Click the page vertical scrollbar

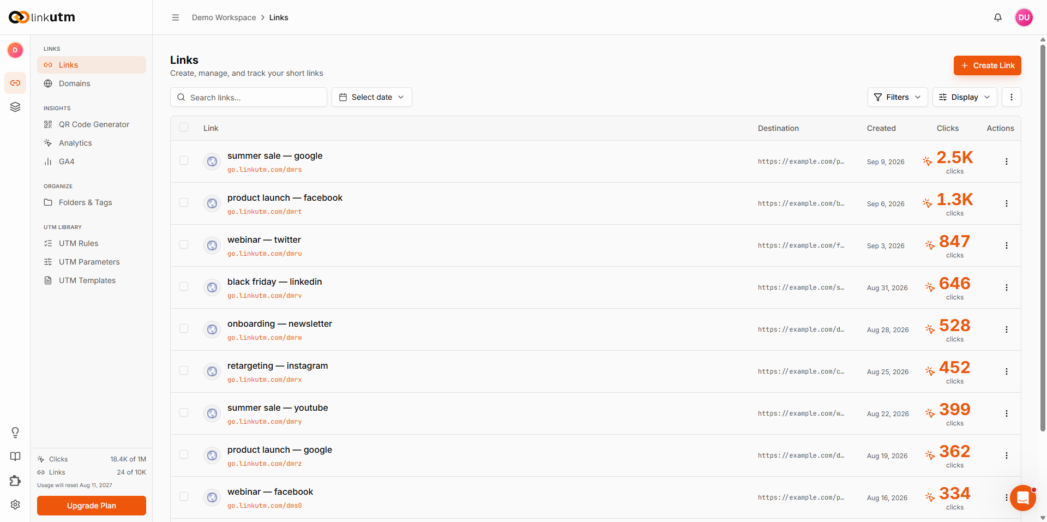tap(1043, 237)
